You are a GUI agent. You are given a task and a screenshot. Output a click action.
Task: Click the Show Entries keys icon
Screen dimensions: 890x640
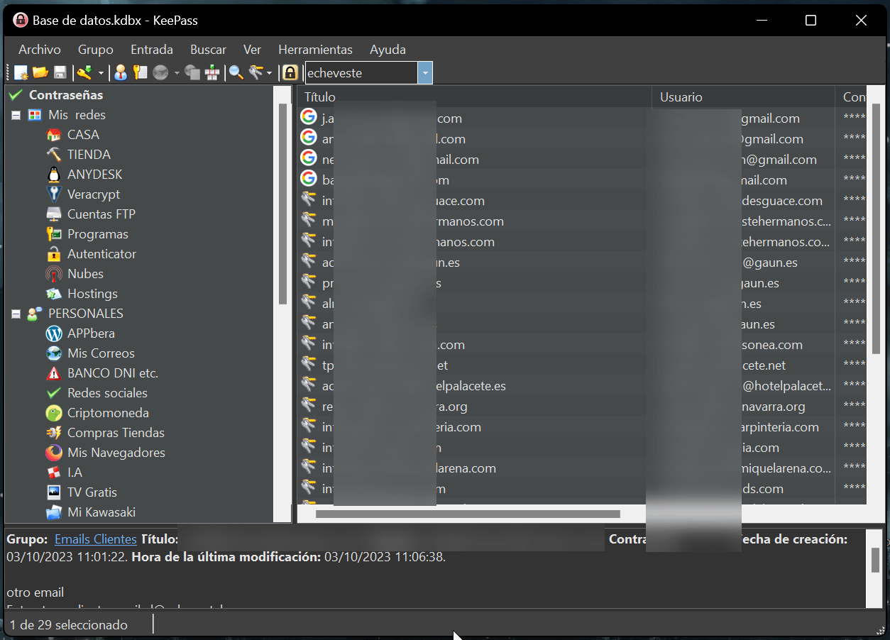(x=256, y=72)
